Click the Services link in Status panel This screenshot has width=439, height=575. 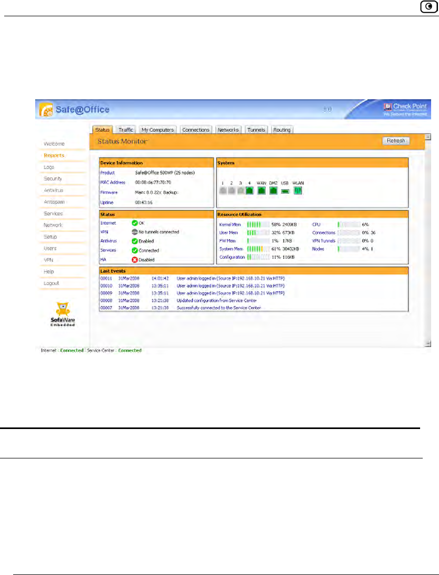coord(108,250)
